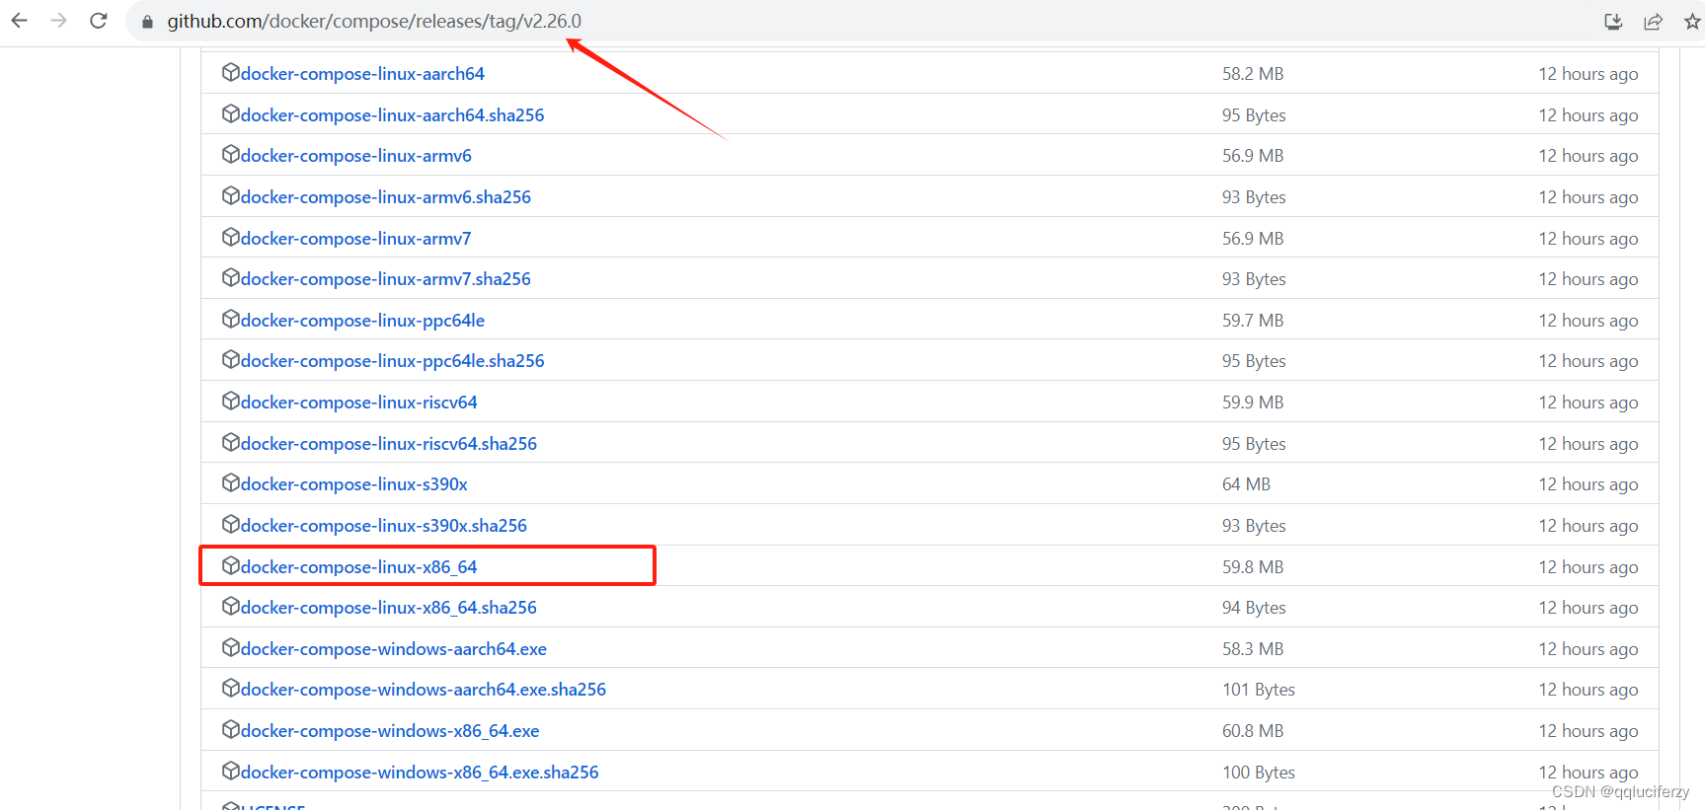Click the package icon beside docker-compose-linux-x86_64

(230, 565)
